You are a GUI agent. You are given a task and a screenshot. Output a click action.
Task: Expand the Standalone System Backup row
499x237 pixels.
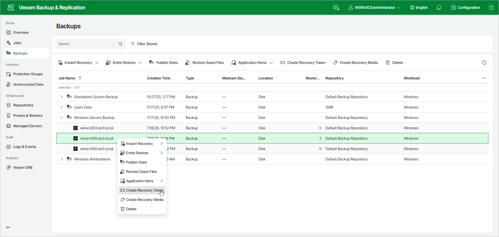[x=62, y=97]
